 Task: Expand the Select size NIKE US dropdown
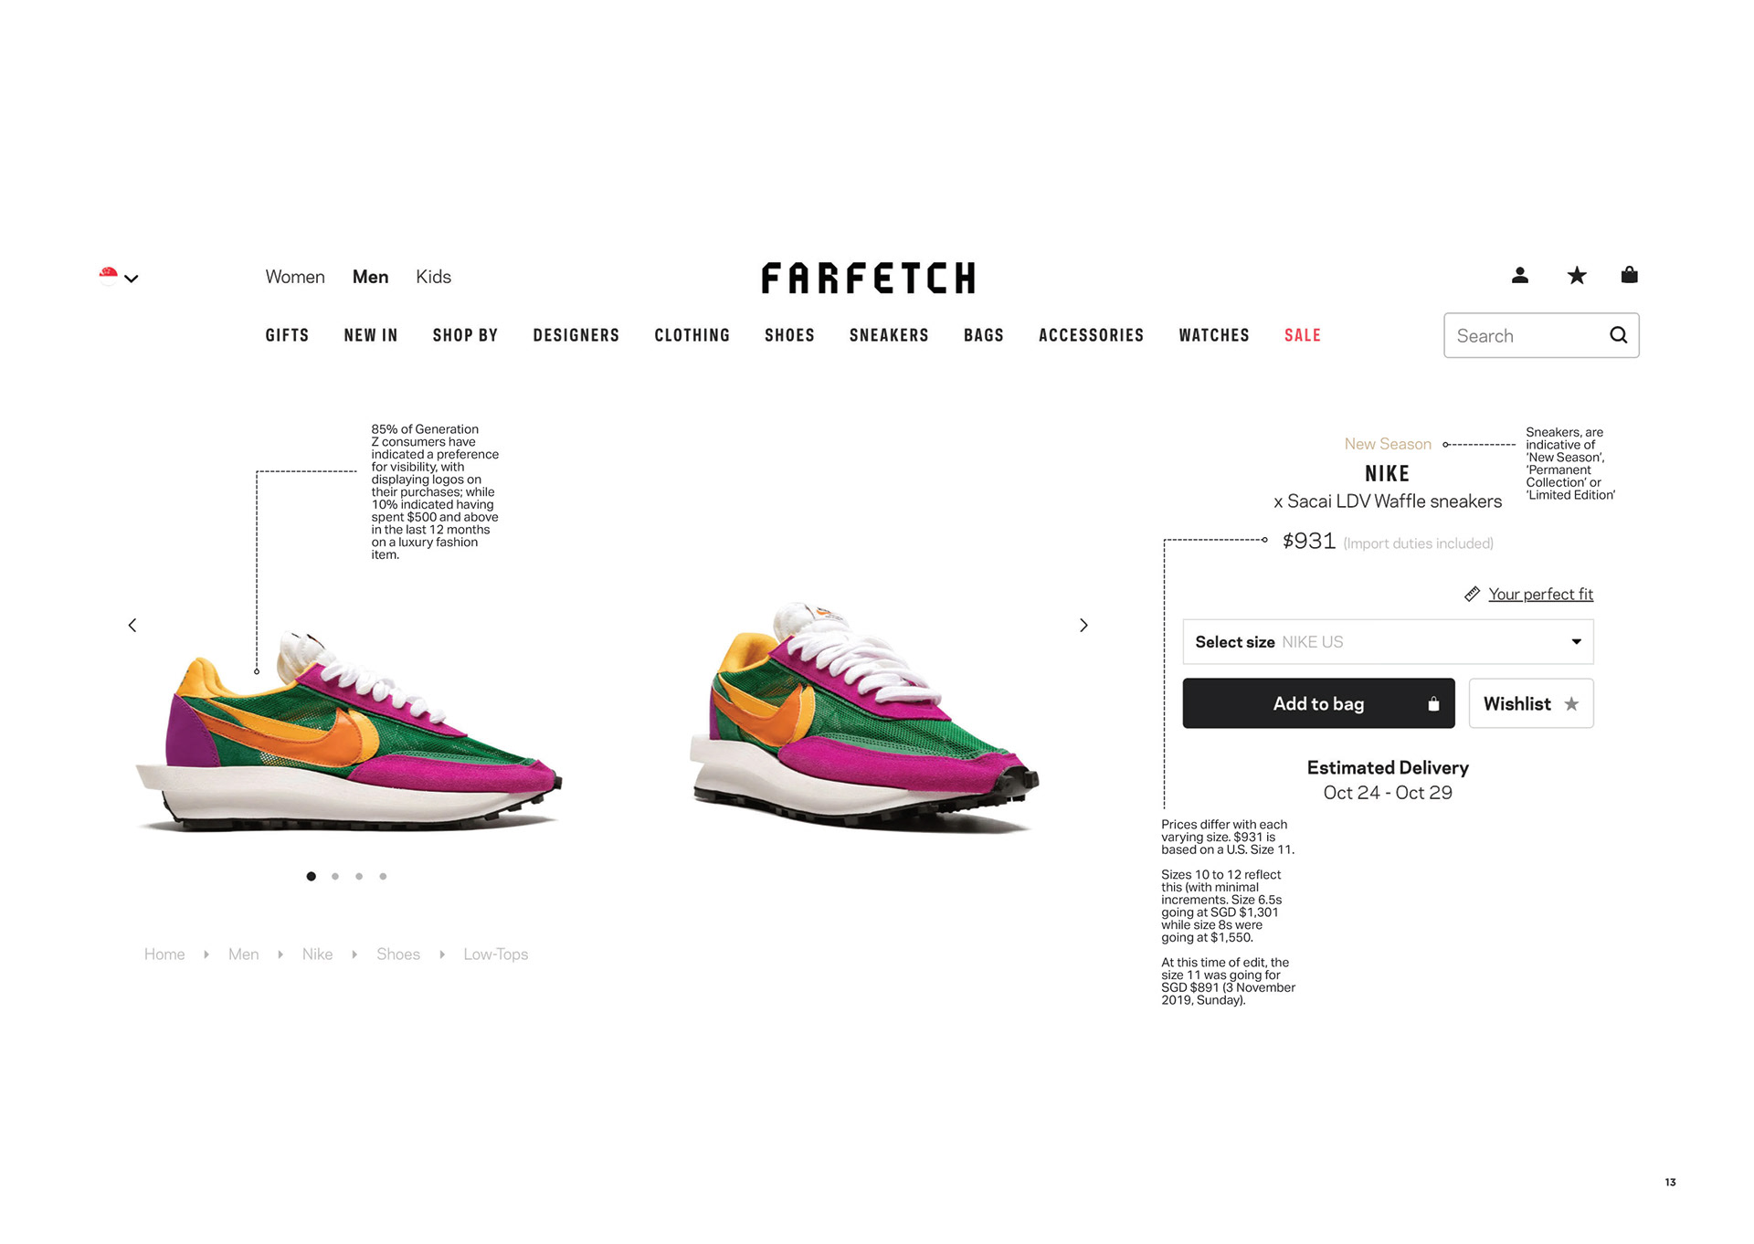[x=1388, y=642]
